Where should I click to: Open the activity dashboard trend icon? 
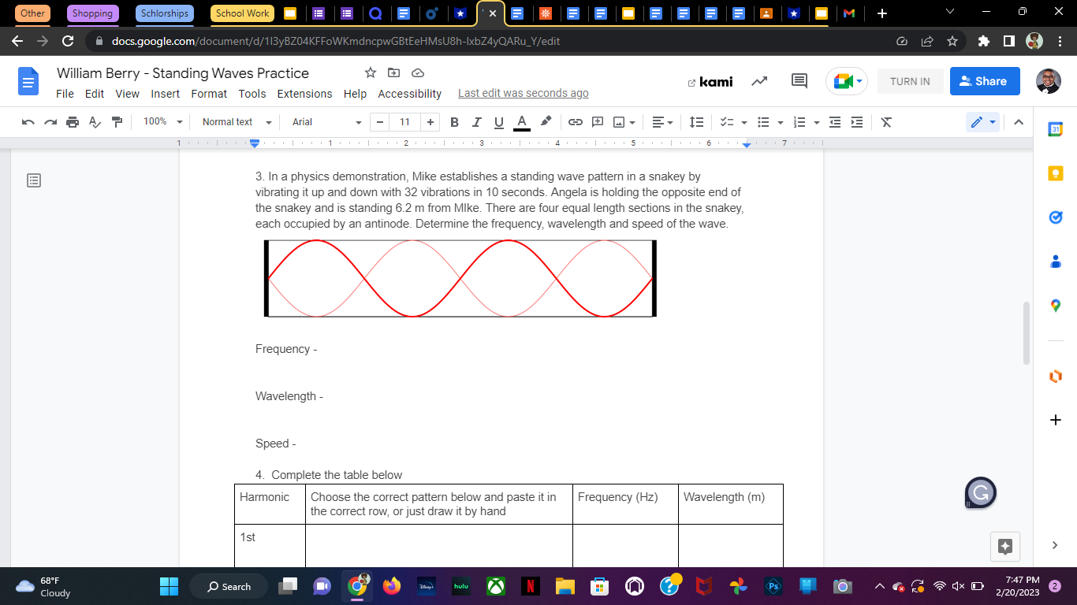[x=760, y=81]
